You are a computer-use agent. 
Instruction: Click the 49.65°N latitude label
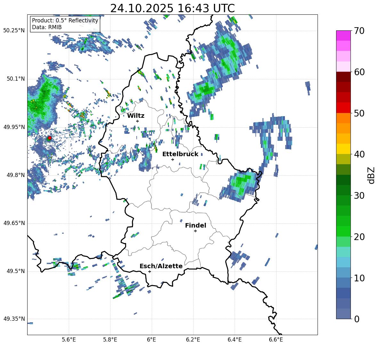(14, 223)
